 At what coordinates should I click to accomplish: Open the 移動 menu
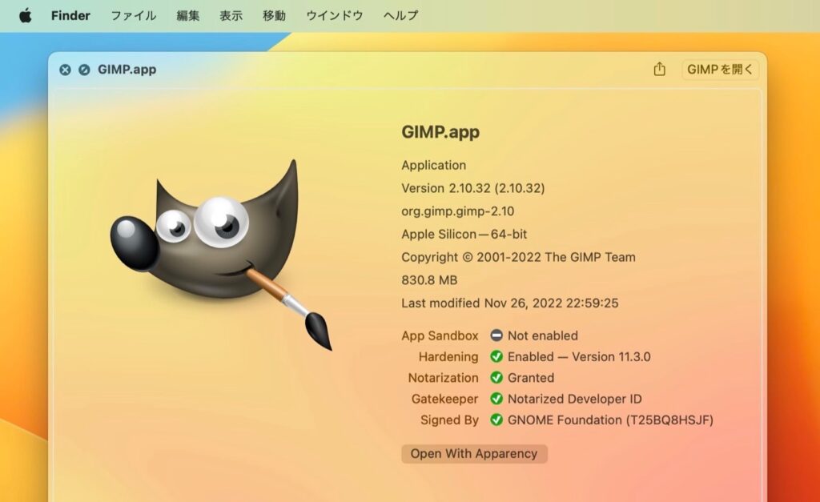click(275, 14)
